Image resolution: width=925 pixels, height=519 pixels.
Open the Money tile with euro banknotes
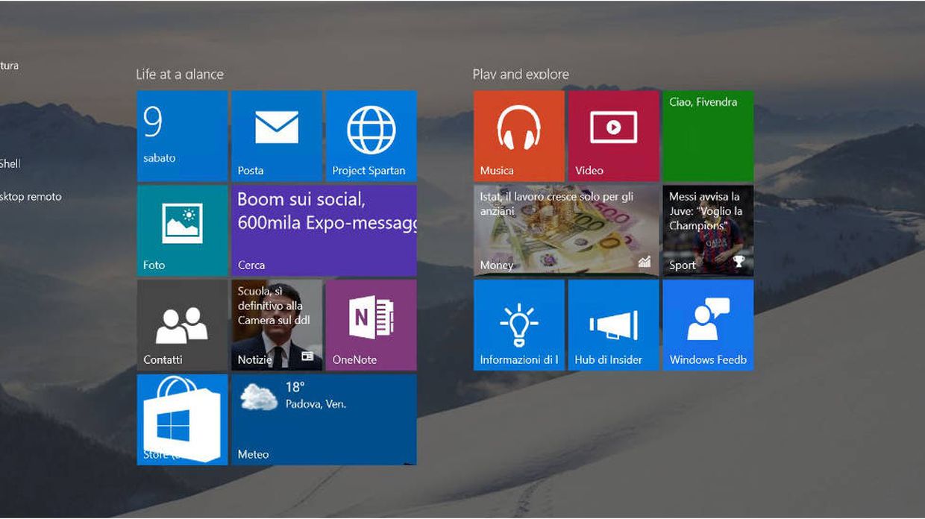tap(566, 230)
